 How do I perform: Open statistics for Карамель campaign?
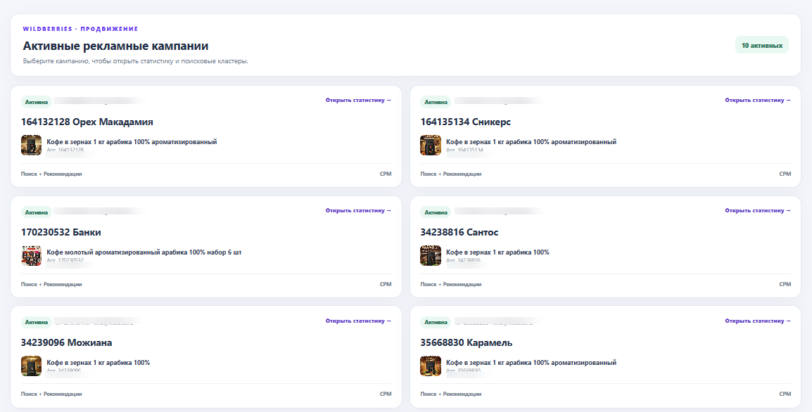[758, 321]
